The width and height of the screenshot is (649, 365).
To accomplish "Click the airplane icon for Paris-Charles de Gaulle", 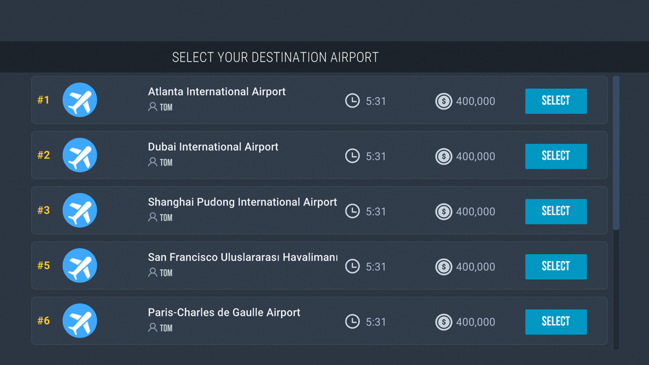I will tap(80, 321).
